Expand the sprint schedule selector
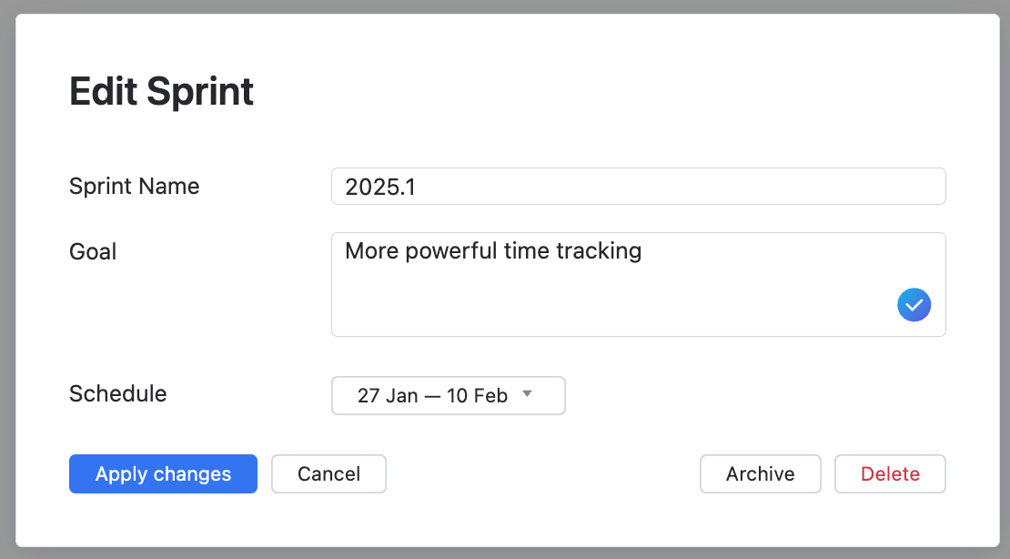The height and width of the screenshot is (559, 1010). click(x=448, y=395)
